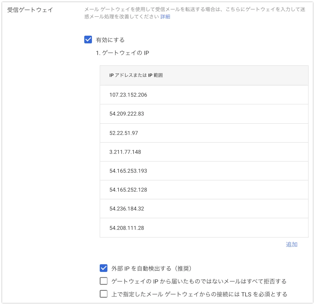Click the gateway description paragraph text

click(194, 10)
